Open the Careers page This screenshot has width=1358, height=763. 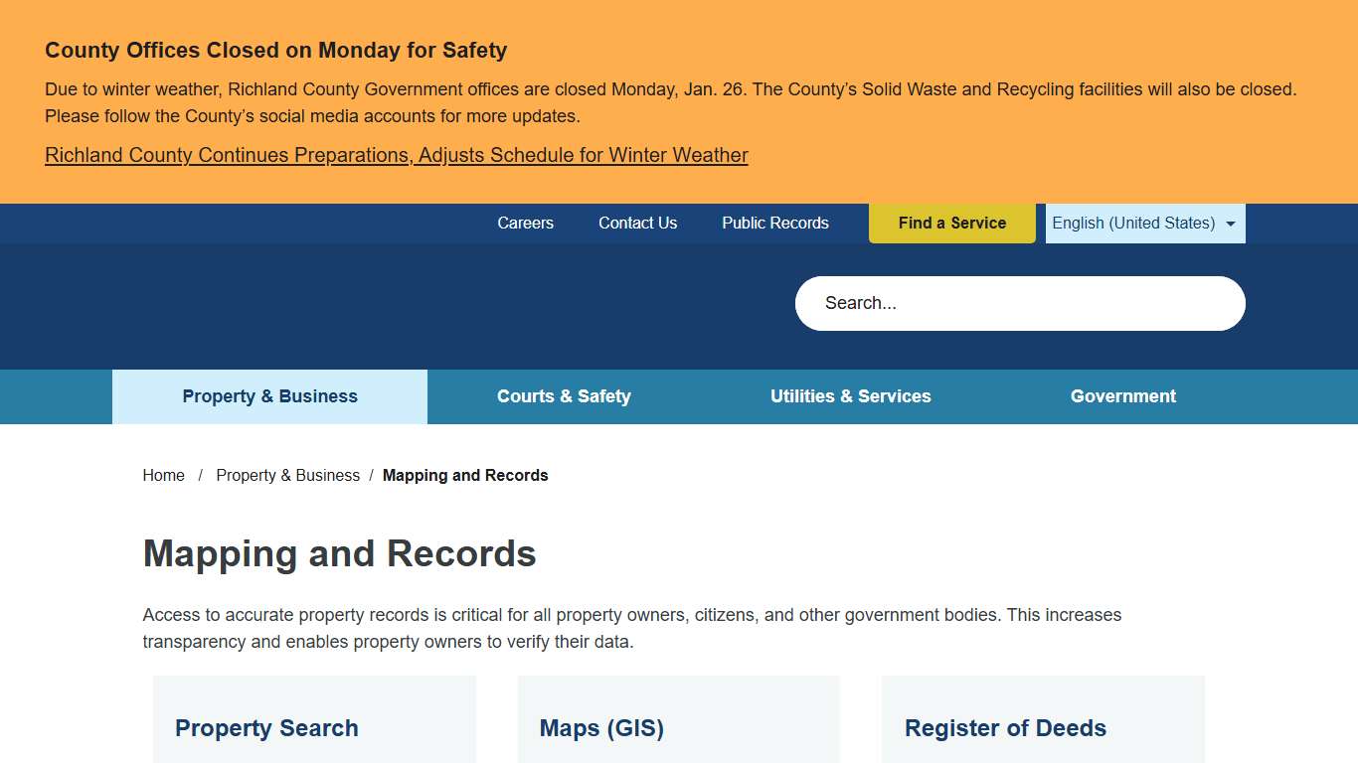[x=525, y=223]
